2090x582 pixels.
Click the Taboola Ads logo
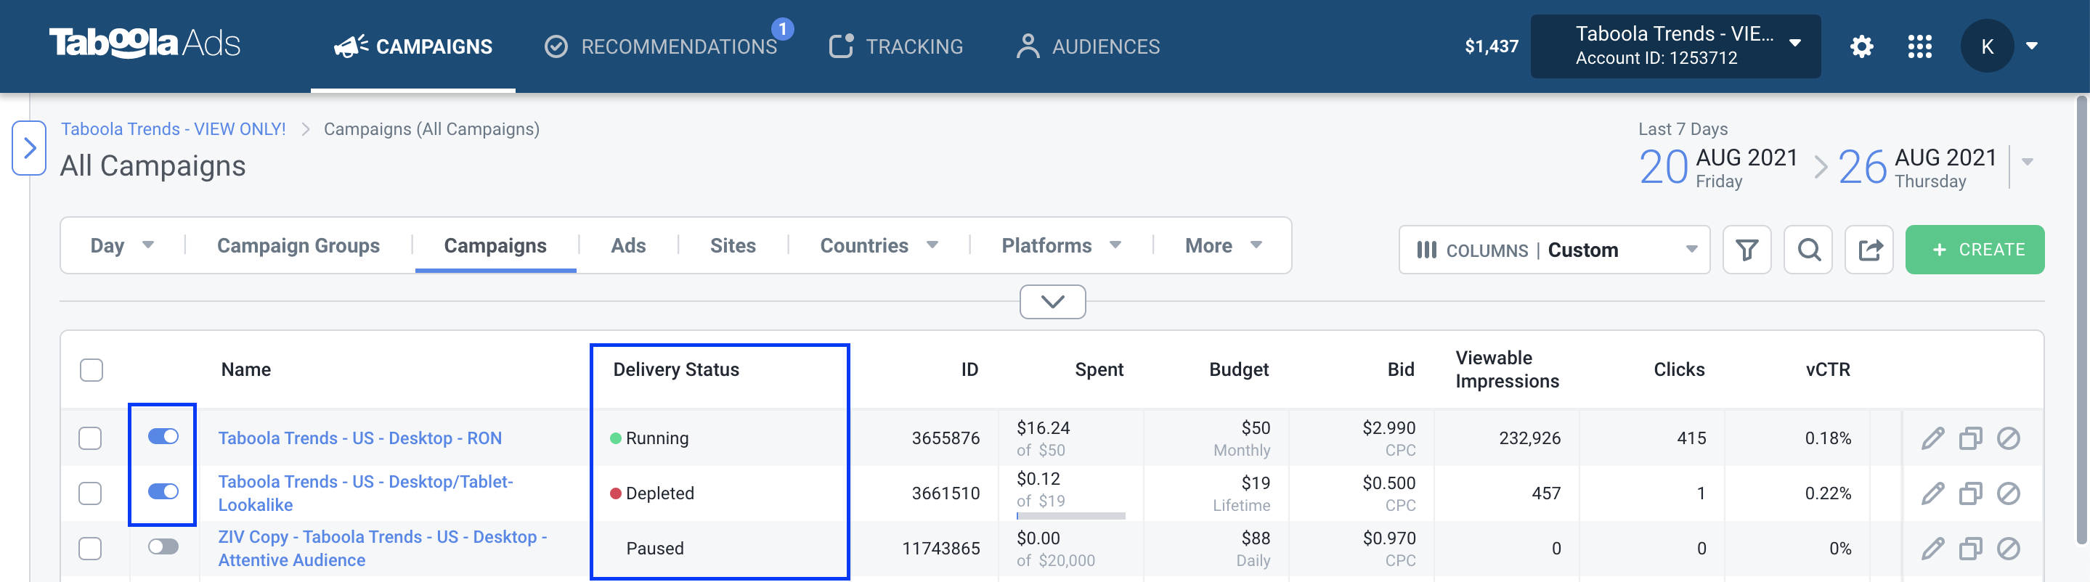[x=145, y=43]
